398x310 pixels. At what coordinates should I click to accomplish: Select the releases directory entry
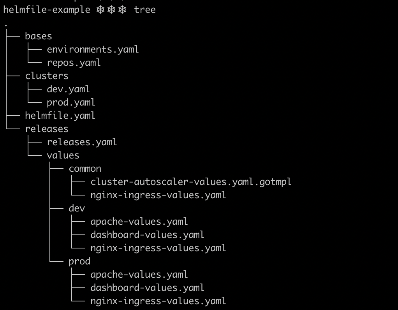tap(47, 129)
